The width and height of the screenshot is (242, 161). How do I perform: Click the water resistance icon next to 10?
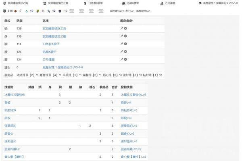point(27,11)
